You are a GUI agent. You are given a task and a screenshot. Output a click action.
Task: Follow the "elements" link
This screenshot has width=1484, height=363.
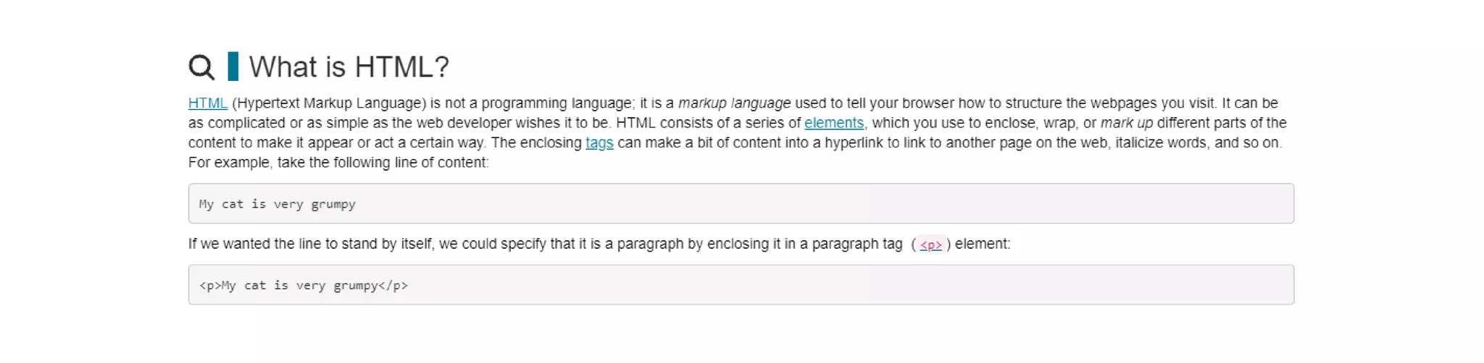833,123
